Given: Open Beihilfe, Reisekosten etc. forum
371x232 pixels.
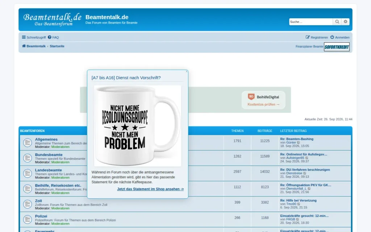Looking at the screenshot, I should [58, 186].
